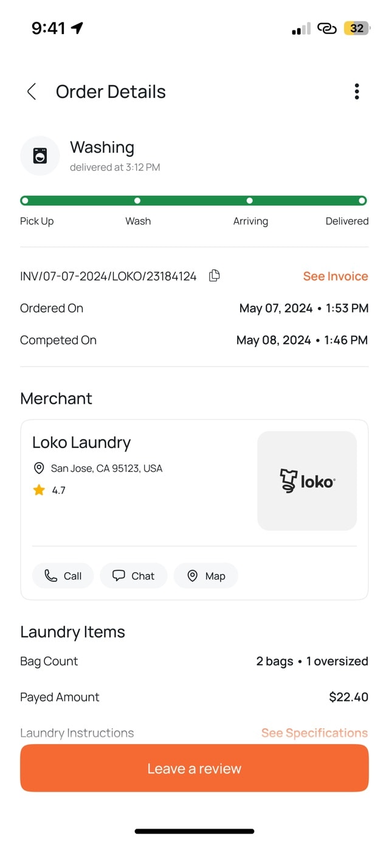Copy the invoice number with the copy icon
This screenshot has height=842, width=389.
click(x=214, y=276)
